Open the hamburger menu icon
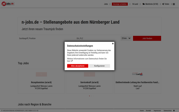The height and width of the screenshot is (112, 179). point(174,4)
